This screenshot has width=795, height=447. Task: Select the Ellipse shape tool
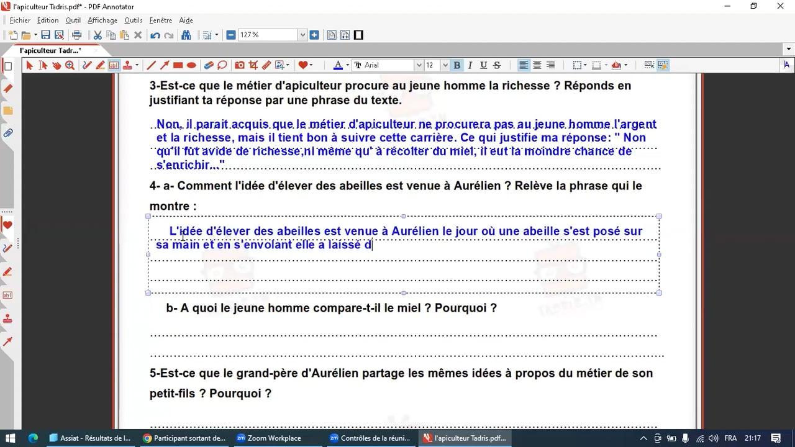191,65
